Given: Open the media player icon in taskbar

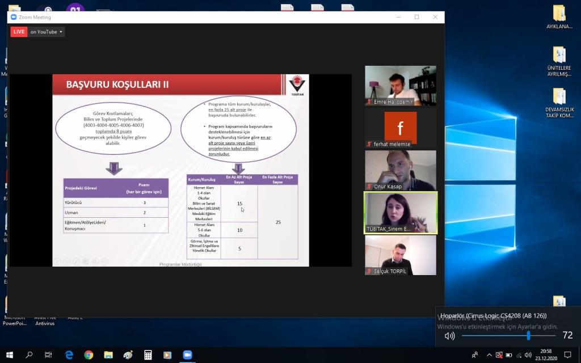Looking at the screenshot, I should click(167, 355).
